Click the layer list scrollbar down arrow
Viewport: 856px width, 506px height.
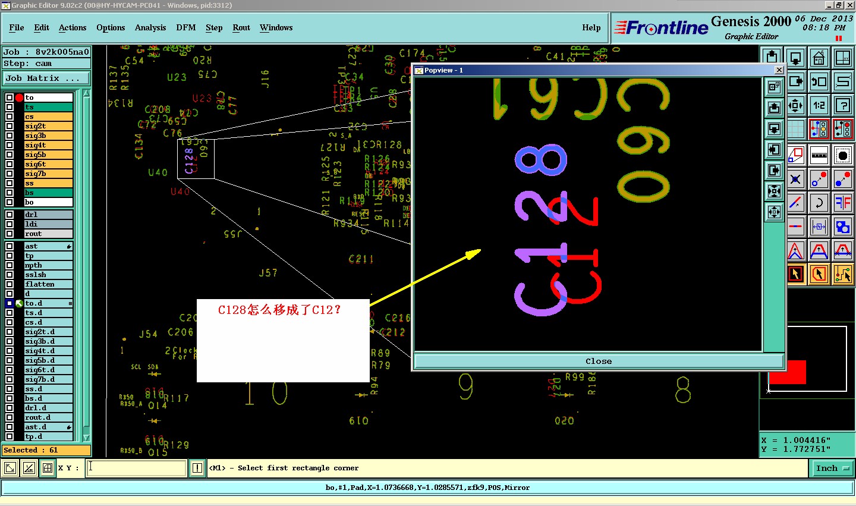tap(87, 438)
